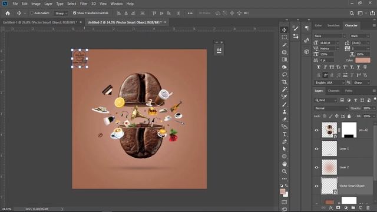
Task: Create a new group folder
Action: pyautogui.click(x=353, y=208)
